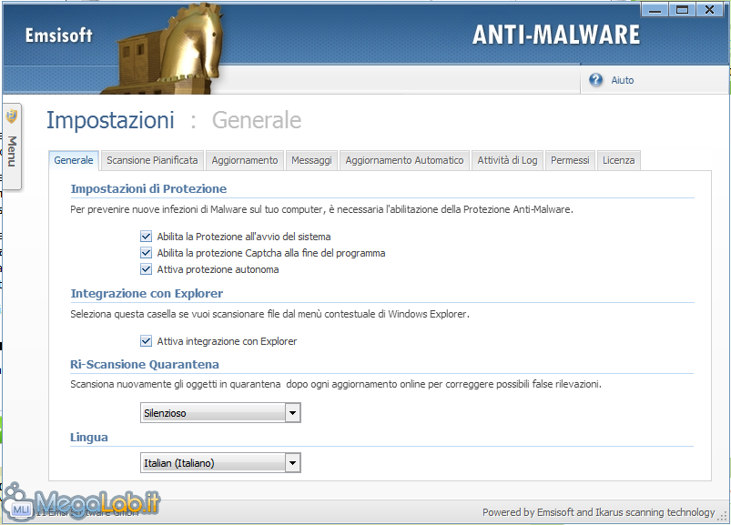The image size is (731, 525).
Task: Minimize the Anti-Malware window
Action: (655, 10)
